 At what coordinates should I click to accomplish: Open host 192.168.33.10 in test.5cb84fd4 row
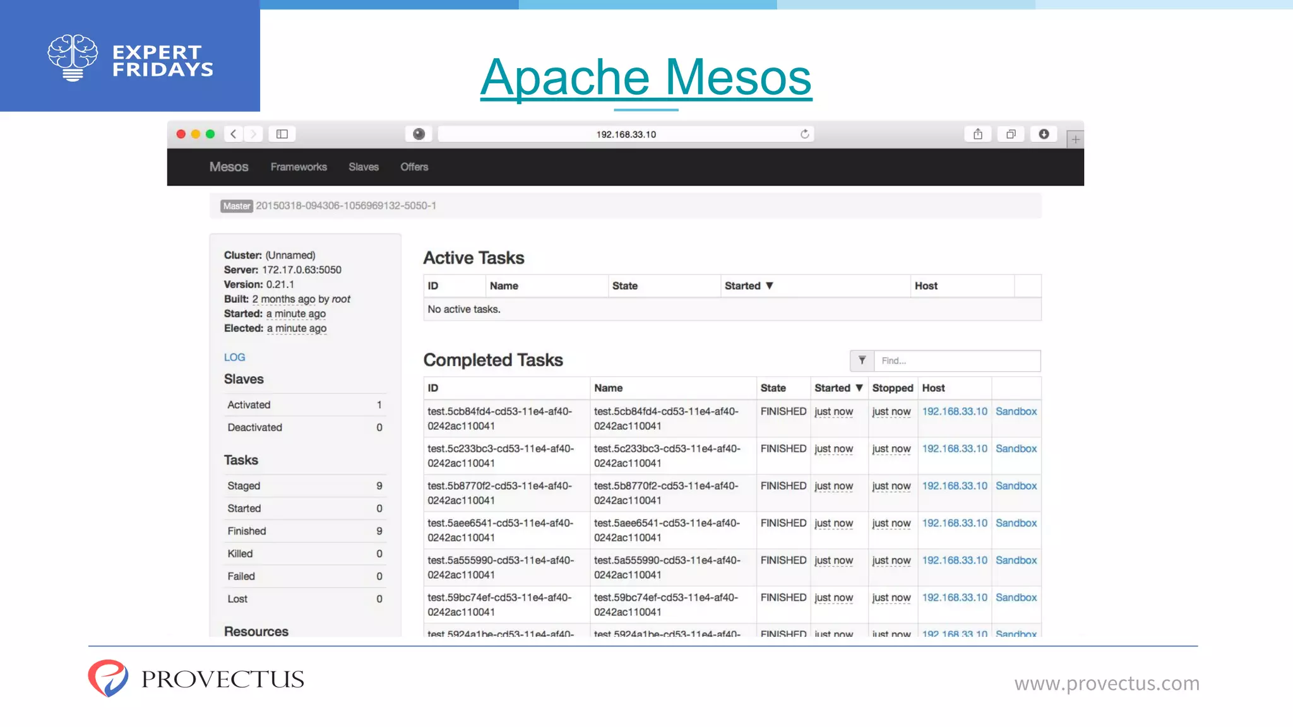[955, 411]
